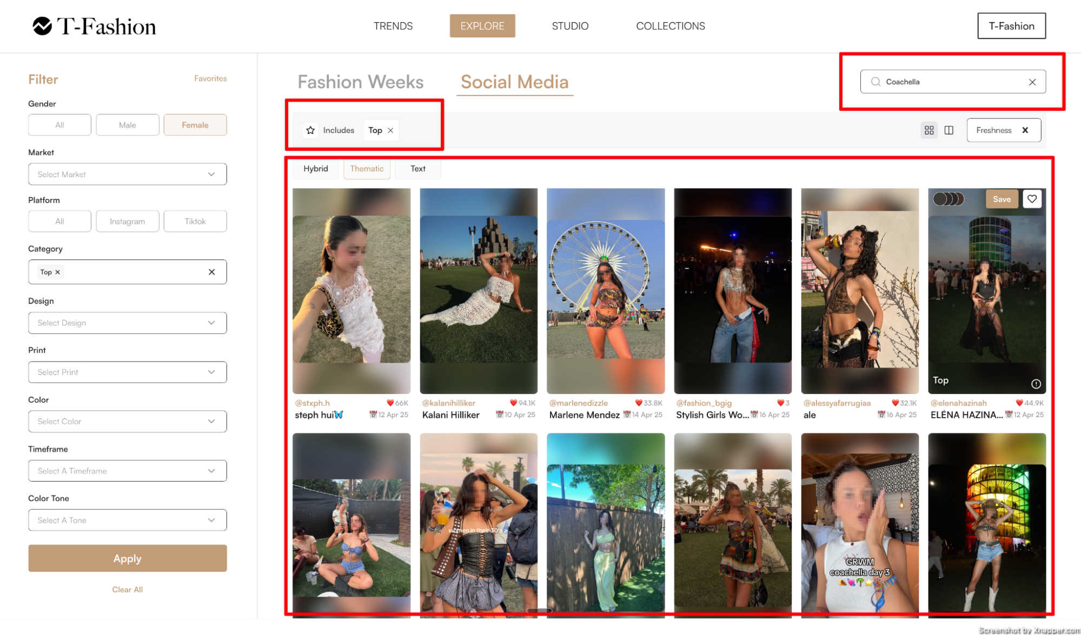Screen dimensions: 1081x635
Task: Click the Clear All link
Action: 127,590
